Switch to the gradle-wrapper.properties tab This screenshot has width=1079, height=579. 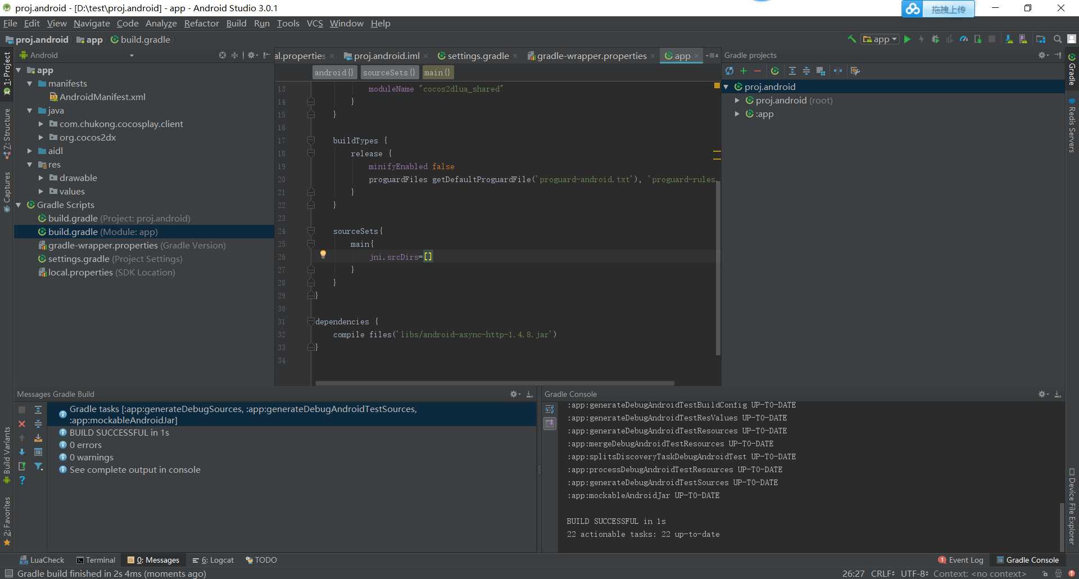point(591,56)
